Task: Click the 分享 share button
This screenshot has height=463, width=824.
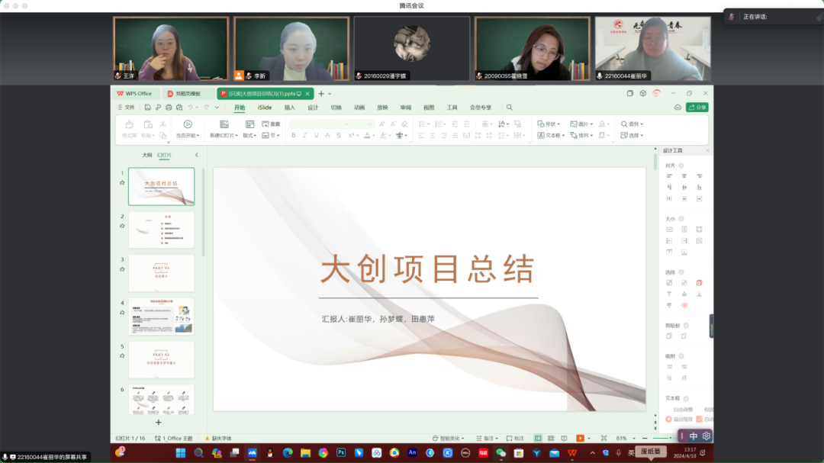Action: click(697, 108)
